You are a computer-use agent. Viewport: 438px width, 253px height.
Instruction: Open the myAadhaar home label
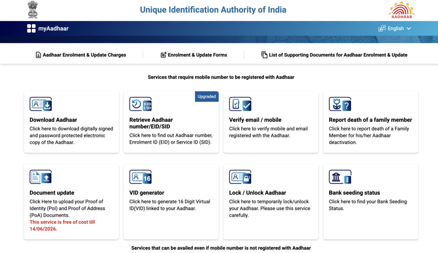54,28
